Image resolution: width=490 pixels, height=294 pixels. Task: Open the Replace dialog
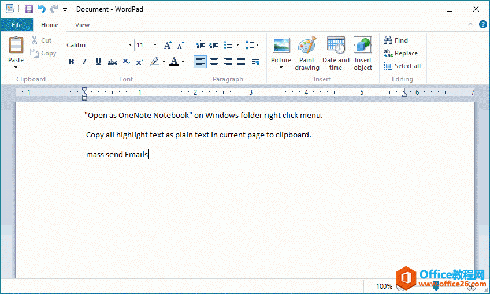click(400, 53)
